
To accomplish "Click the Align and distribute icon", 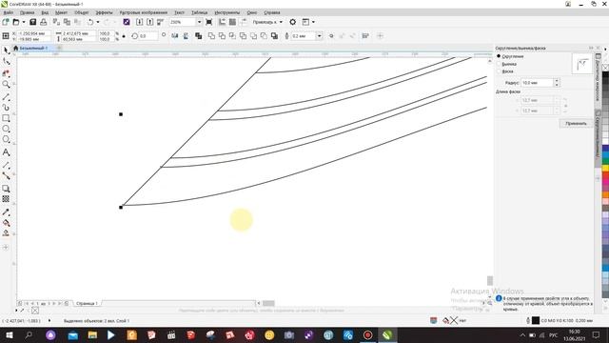I will tap(365, 36).
